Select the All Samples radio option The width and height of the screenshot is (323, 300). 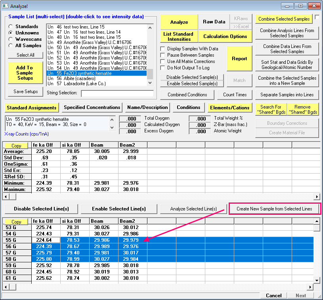tap(11, 46)
